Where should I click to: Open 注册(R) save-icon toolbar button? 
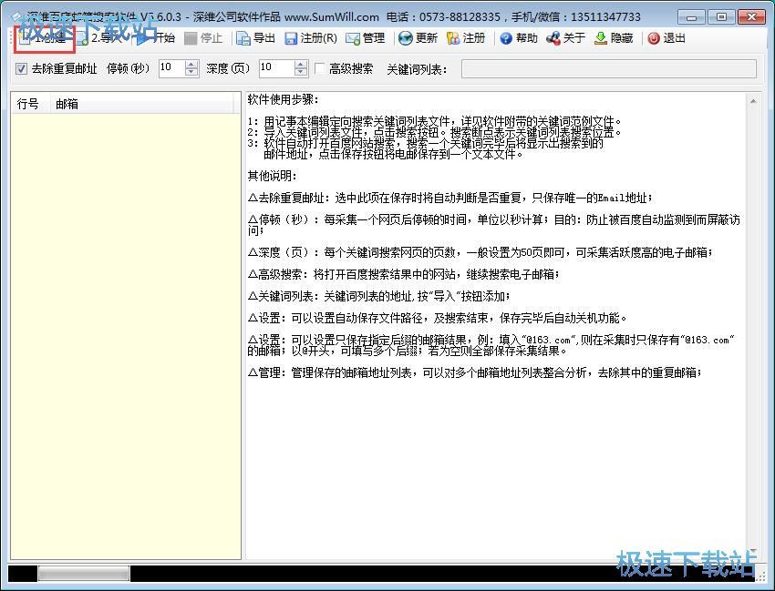[311, 38]
